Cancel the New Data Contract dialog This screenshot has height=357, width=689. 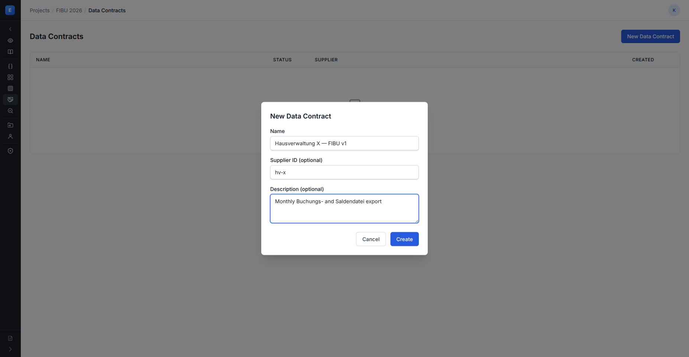click(371, 239)
